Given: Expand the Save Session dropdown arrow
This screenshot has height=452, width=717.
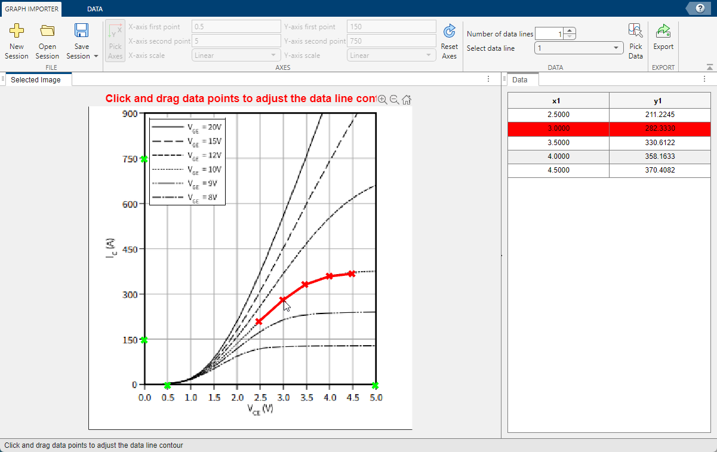Looking at the screenshot, I should [96, 56].
